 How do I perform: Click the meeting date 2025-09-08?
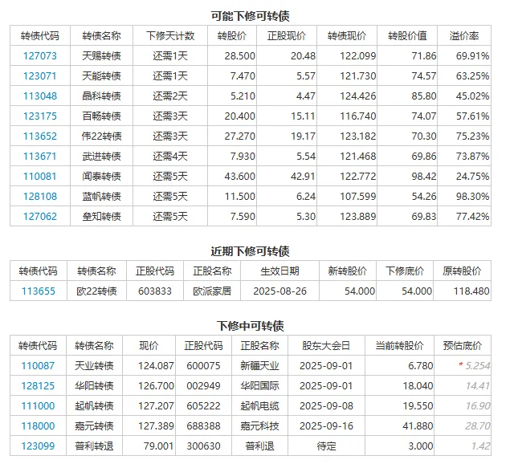[x=326, y=406]
